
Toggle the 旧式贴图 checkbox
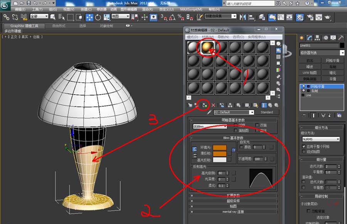[x=304, y=152]
